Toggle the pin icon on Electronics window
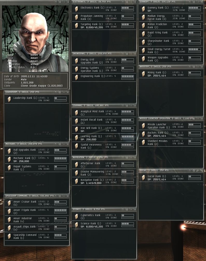206x261 pixels. 127,2
